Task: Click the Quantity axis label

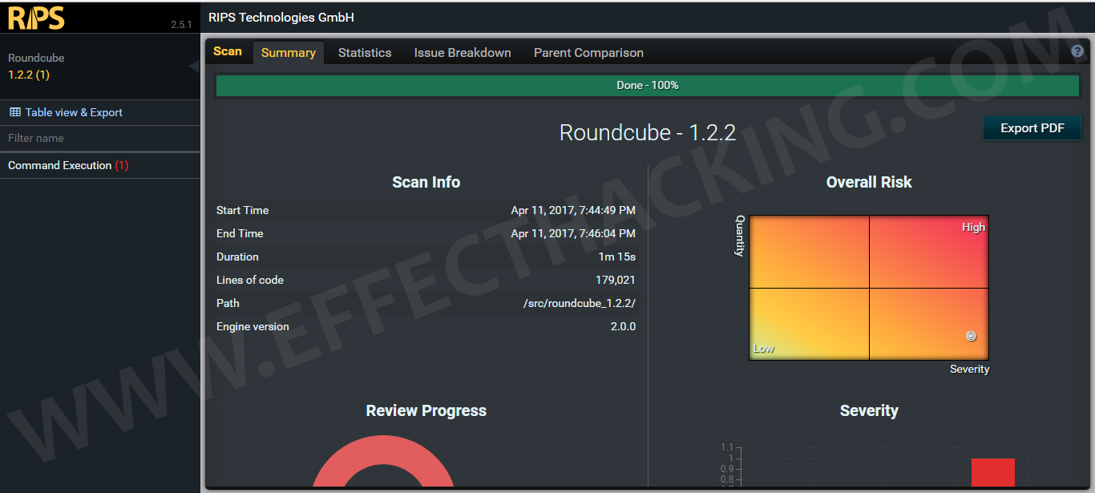Action: point(740,236)
